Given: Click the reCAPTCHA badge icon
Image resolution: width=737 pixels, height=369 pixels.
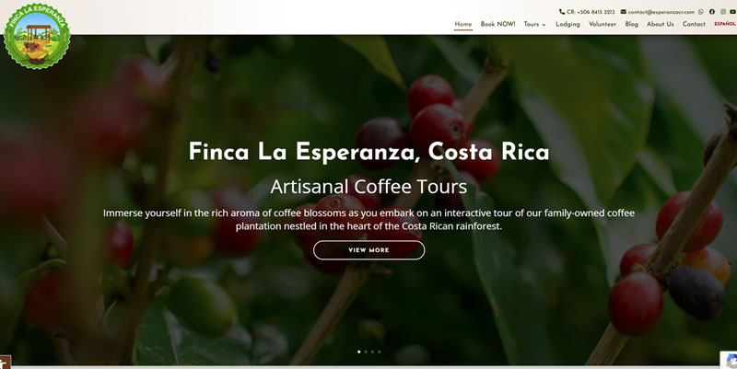Looking at the screenshot, I should tap(730, 360).
